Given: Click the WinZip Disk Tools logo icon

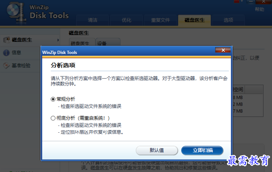Looking at the screenshot, I should click(16, 12).
